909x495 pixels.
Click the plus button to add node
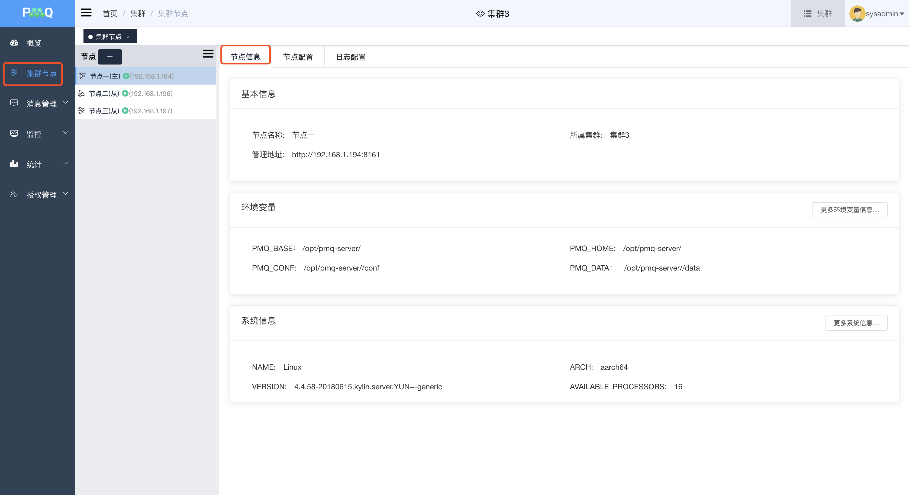coord(110,57)
